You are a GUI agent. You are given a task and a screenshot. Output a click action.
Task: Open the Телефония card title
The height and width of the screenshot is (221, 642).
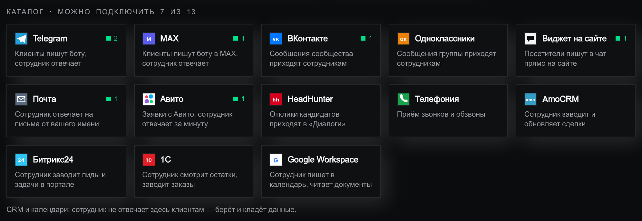click(x=437, y=99)
